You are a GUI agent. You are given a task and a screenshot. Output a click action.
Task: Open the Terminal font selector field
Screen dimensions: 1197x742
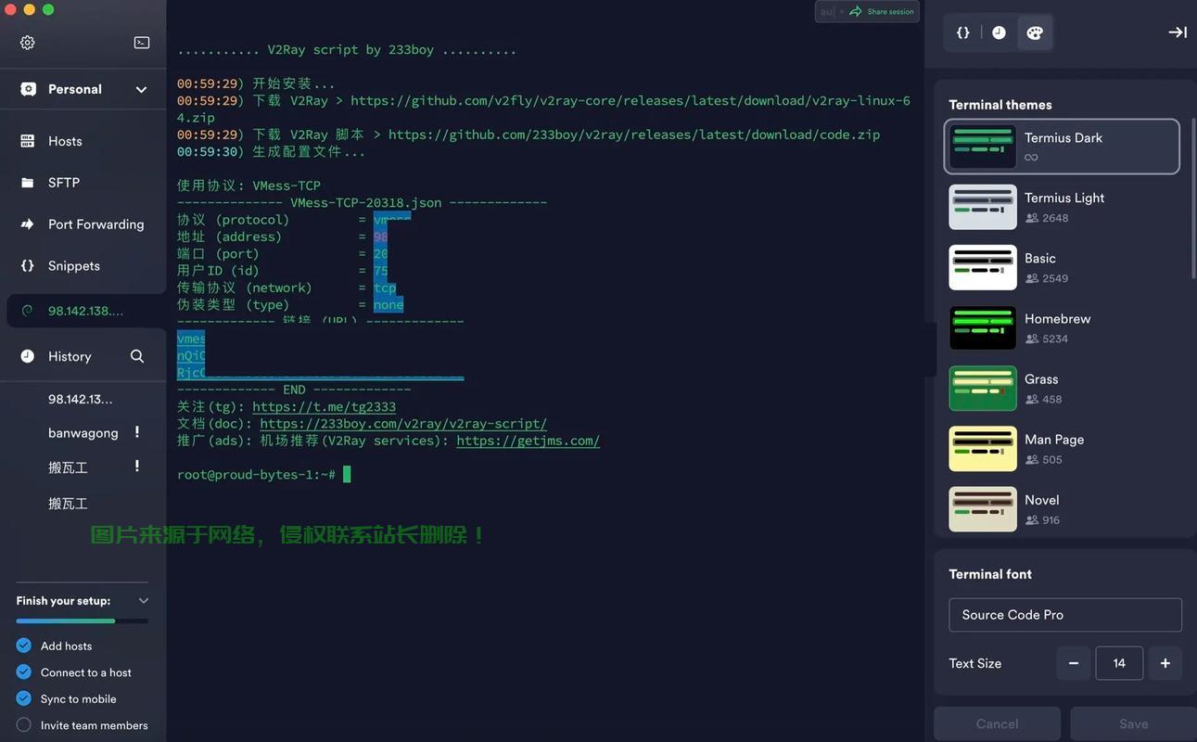(x=1064, y=615)
